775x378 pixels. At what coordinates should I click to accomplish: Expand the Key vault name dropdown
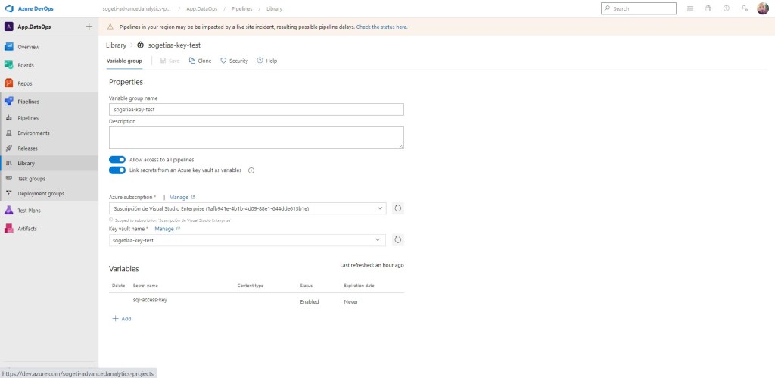pos(378,240)
